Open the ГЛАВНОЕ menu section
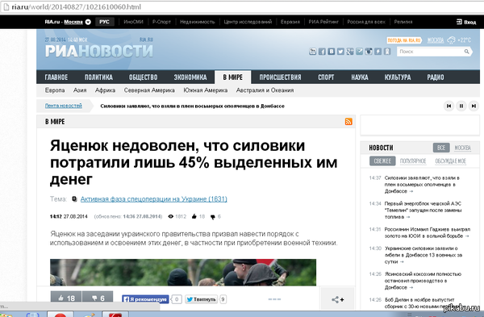 click(x=56, y=77)
